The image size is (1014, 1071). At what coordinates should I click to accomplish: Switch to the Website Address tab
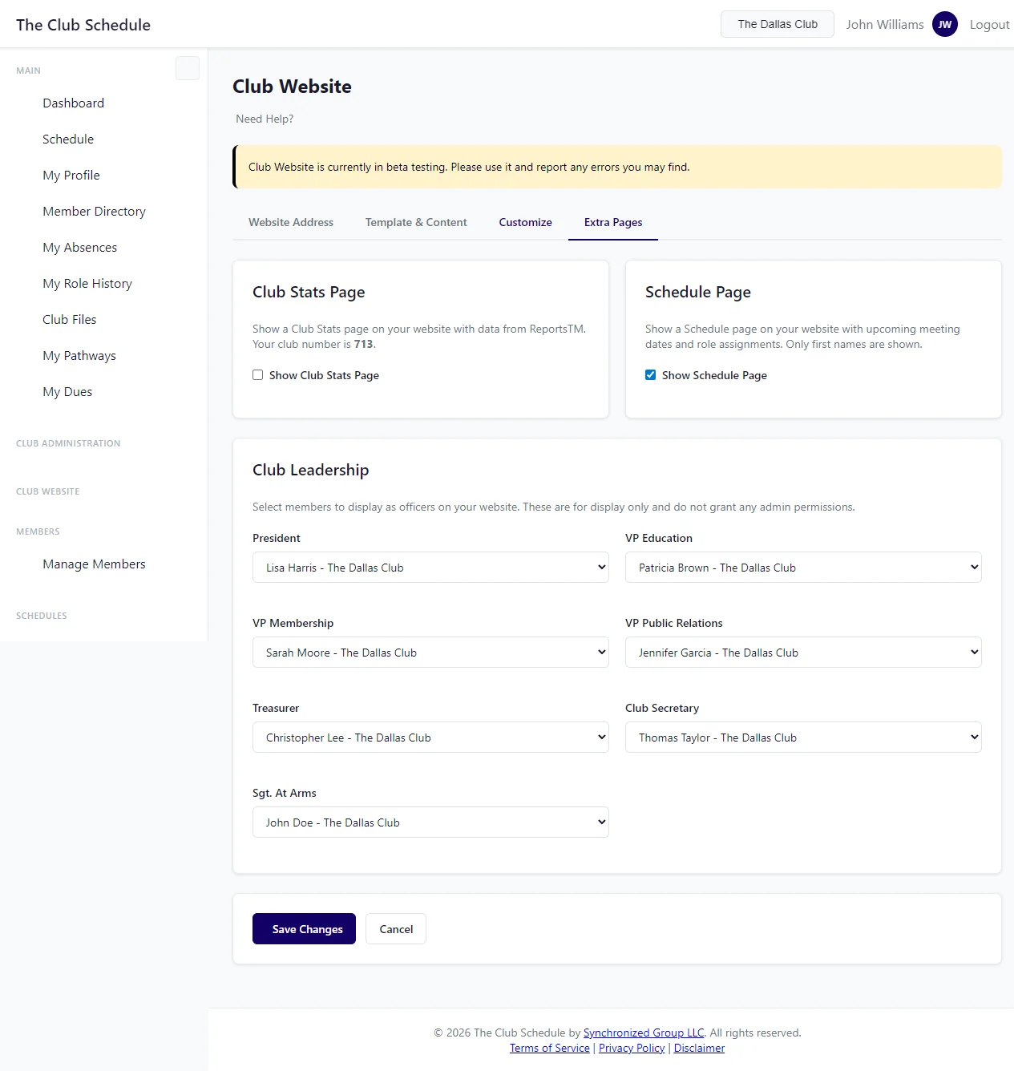[x=291, y=222]
